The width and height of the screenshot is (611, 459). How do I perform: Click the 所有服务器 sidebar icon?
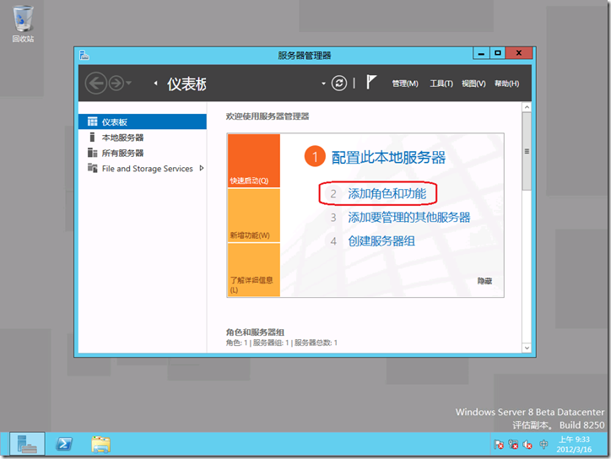click(x=92, y=153)
